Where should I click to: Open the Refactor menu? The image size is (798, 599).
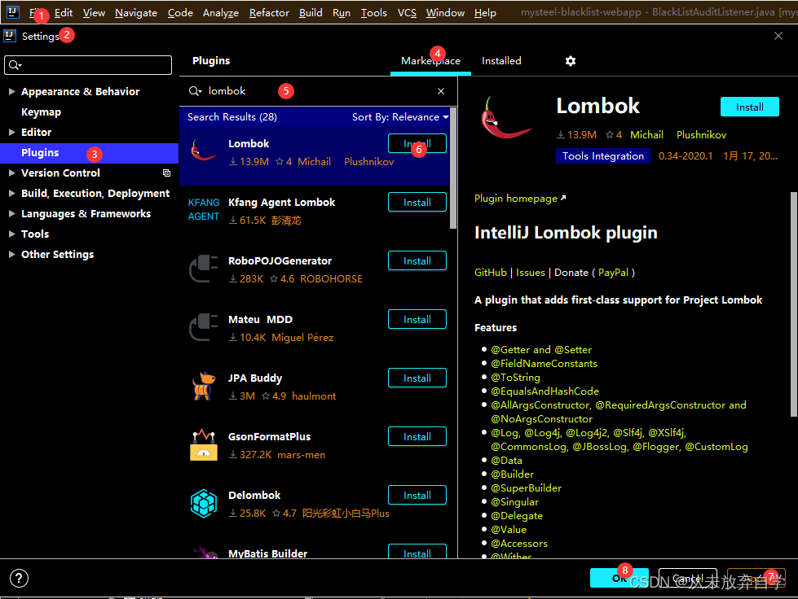pyautogui.click(x=269, y=12)
